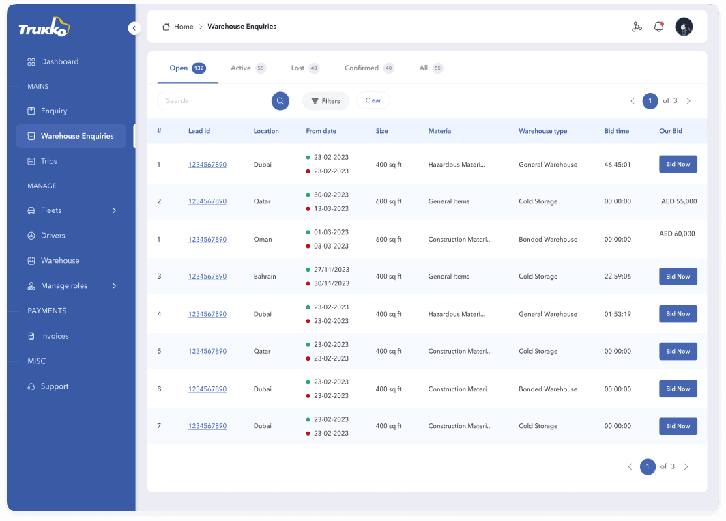The width and height of the screenshot is (726, 521).
Task: Open the Filters button
Action: tap(325, 101)
